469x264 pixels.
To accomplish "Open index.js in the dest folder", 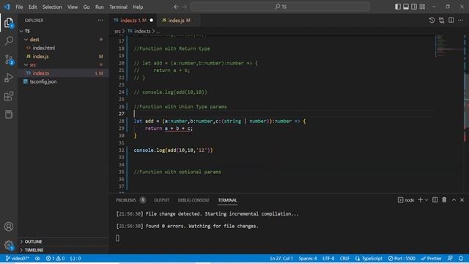I will [x=40, y=56].
